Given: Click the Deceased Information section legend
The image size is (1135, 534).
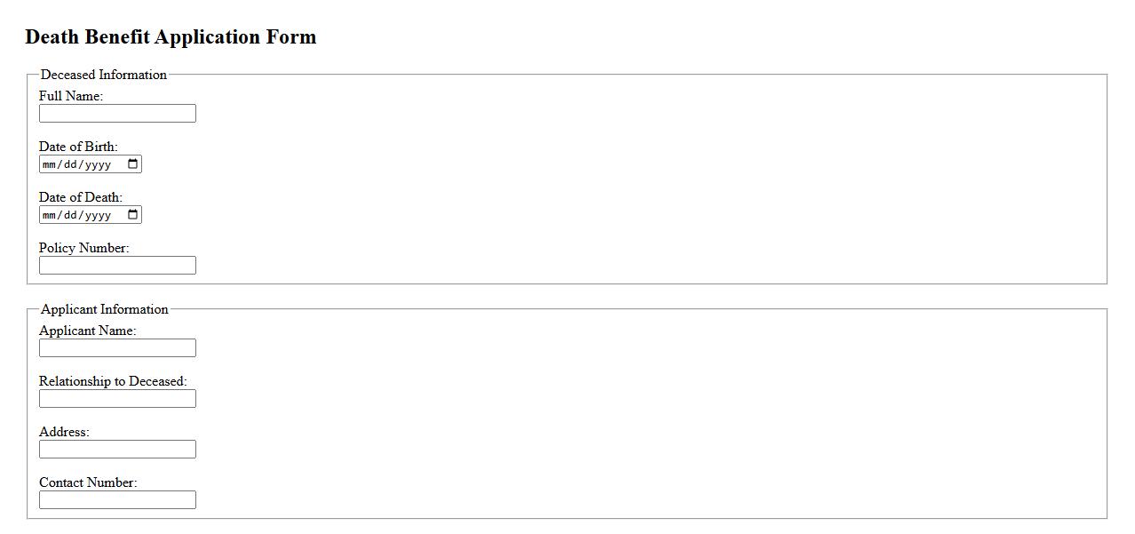Looking at the screenshot, I should (104, 75).
